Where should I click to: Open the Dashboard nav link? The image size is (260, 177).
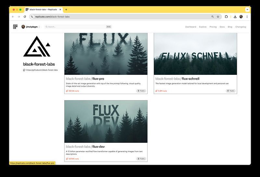190,27
